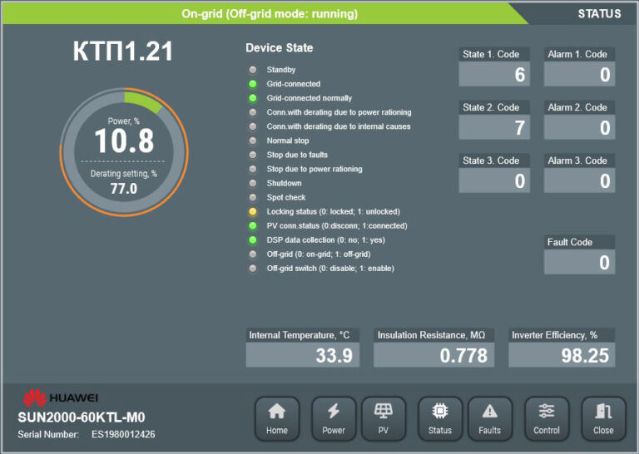
Task: Click the Grid-connected indicator light
Action: coord(252,84)
